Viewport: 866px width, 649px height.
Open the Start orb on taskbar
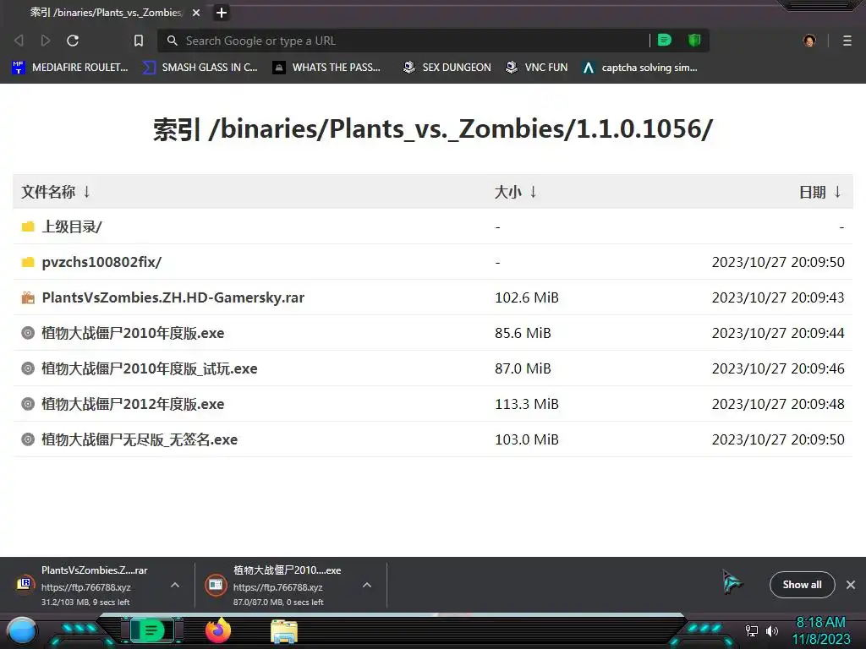22,631
